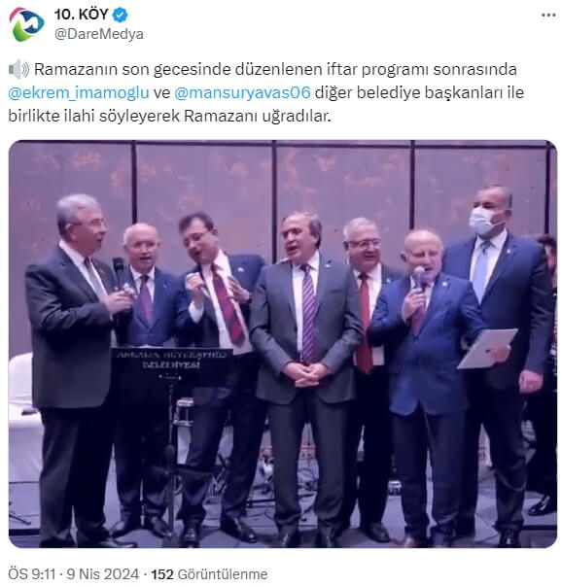This screenshot has width=562, height=587.
Task: Click the white chair in the video
Action: [x=25, y=416]
